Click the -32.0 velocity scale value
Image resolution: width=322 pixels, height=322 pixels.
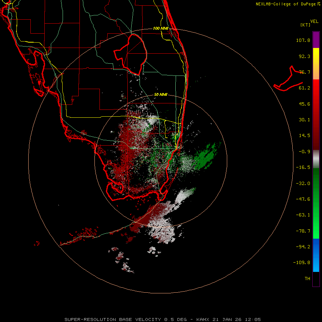pyautogui.click(x=303, y=184)
